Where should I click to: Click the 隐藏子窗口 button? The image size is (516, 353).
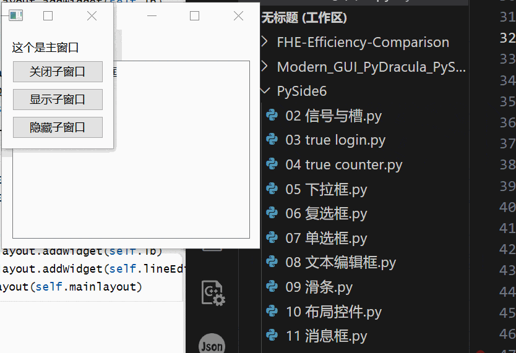tap(58, 127)
